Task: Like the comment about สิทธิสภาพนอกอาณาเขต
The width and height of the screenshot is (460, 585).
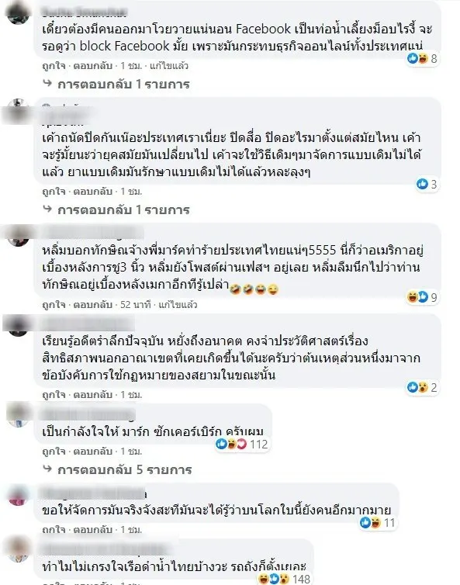Action: [54, 395]
